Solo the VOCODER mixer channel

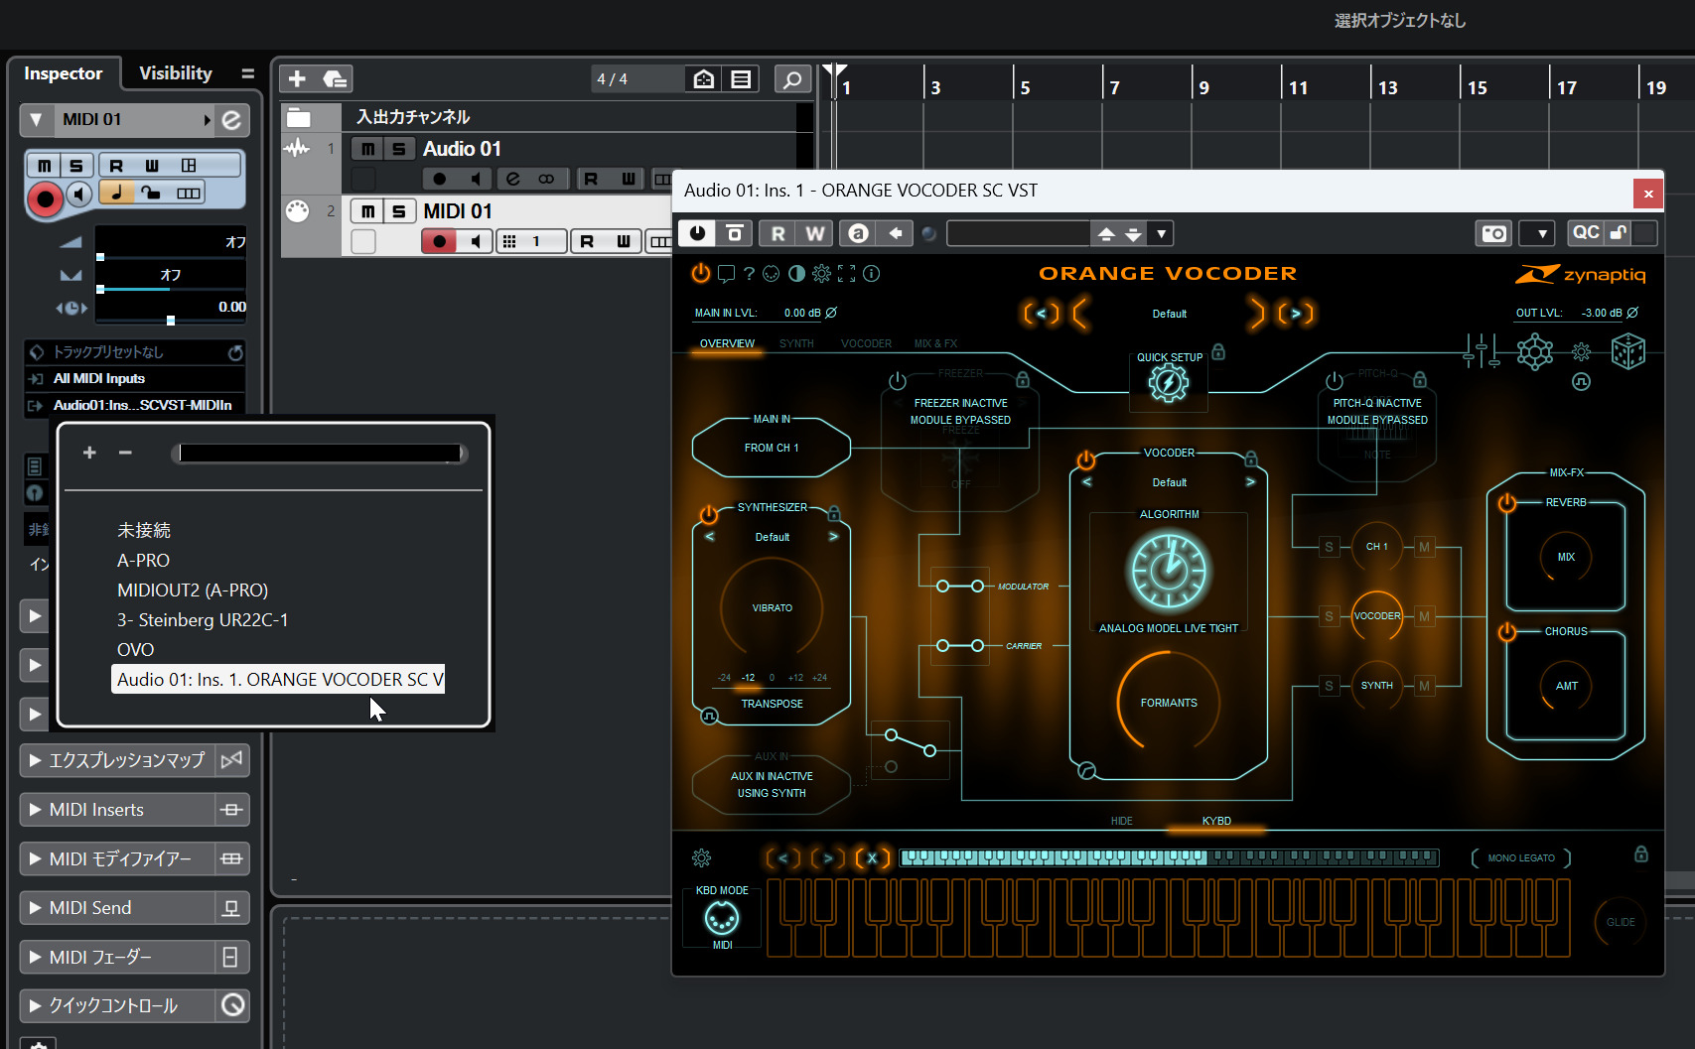[1329, 616]
